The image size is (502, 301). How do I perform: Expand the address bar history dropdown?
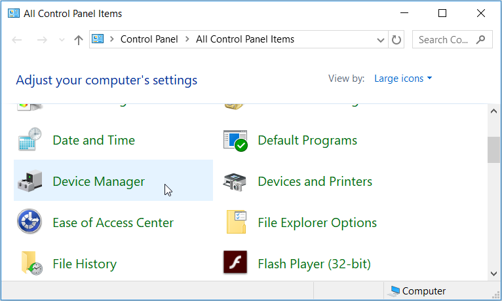pyautogui.click(x=381, y=40)
